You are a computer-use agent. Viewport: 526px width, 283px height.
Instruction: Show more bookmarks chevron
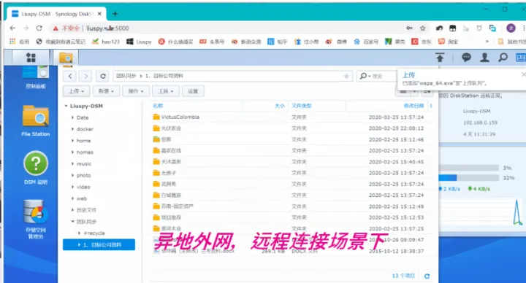pos(487,42)
